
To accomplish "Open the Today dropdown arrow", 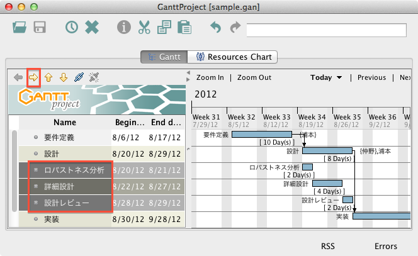I will click(340, 78).
